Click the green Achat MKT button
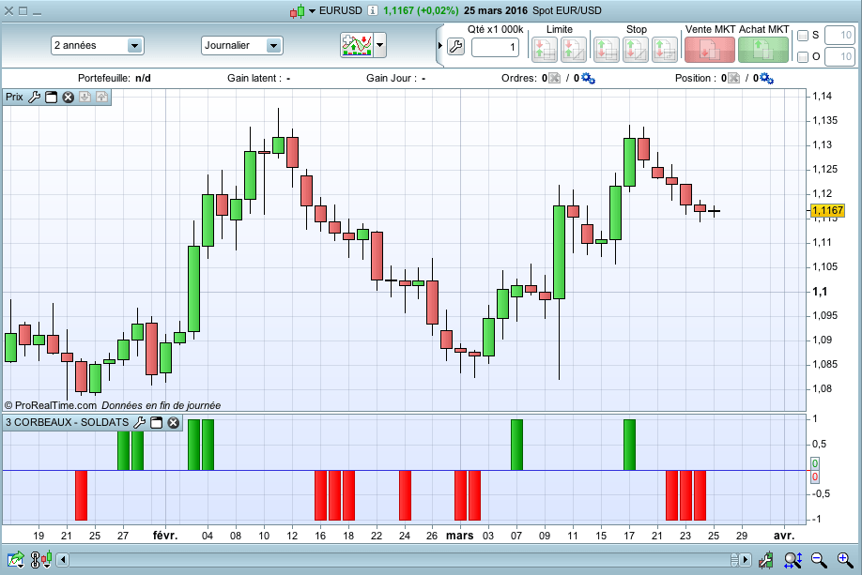Screen dimensions: 862x575 coord(763,50)
